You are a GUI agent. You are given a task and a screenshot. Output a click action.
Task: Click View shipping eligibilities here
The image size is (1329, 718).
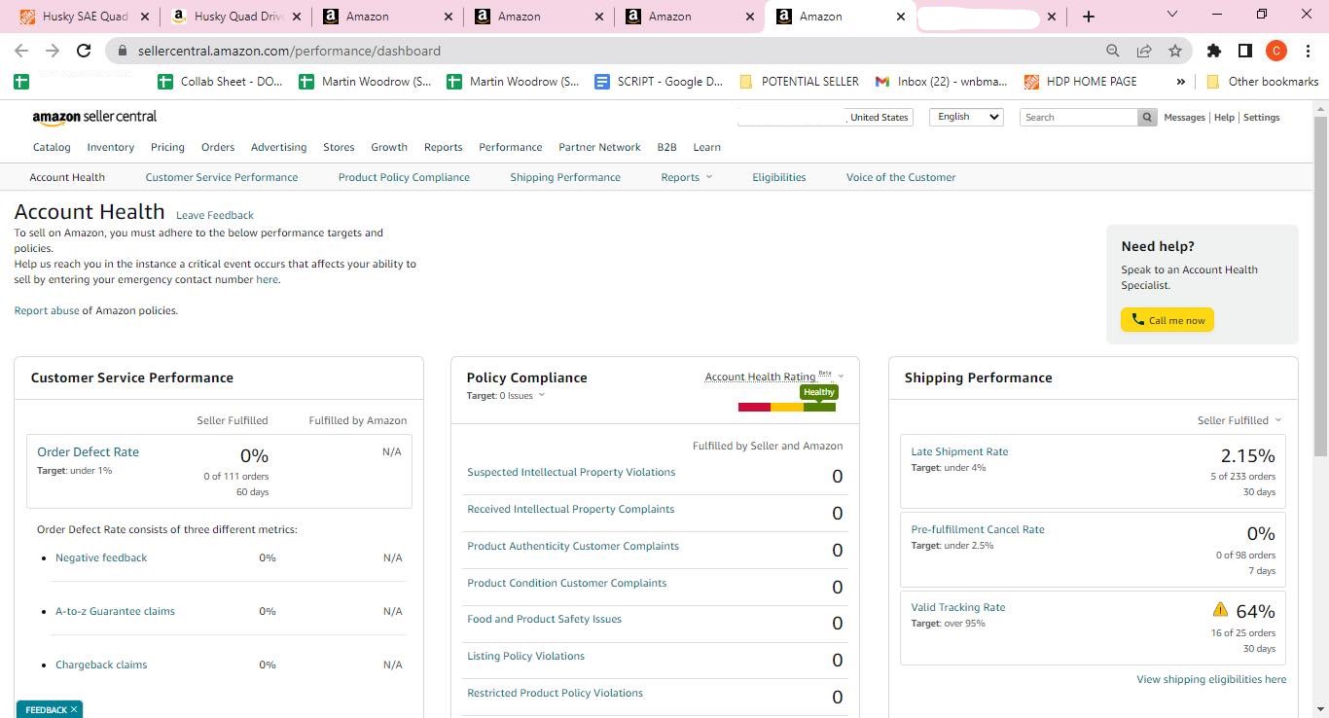[1211, 679]
